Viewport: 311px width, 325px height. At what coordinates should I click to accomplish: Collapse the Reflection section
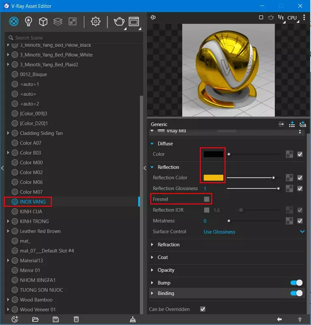(152, 167)
